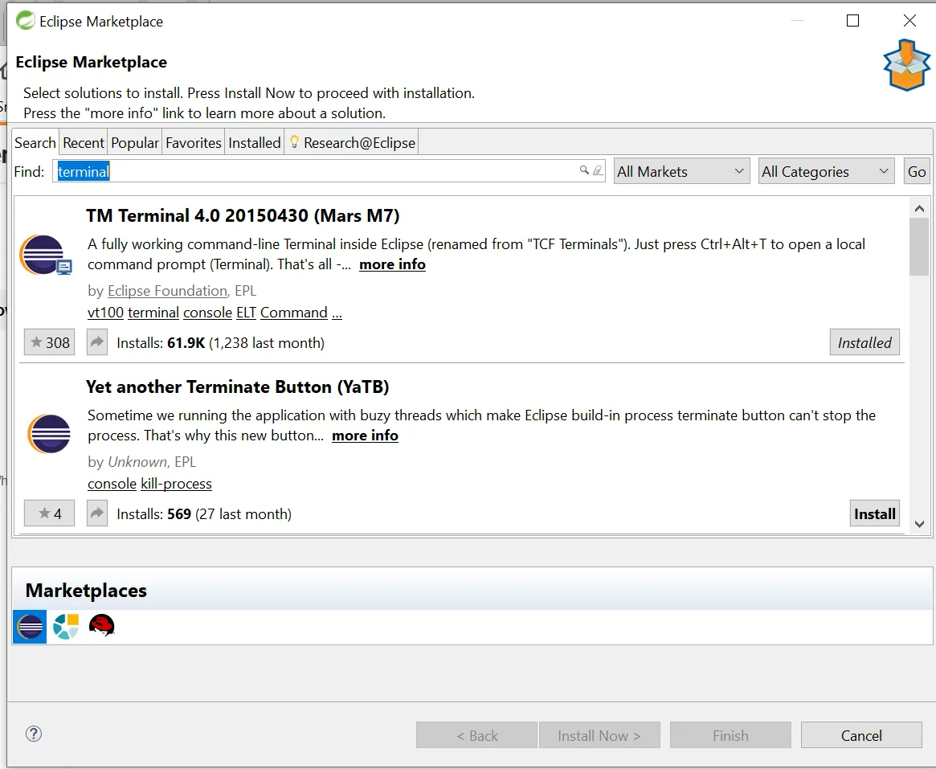This screenshot has height=769, width=936.
Task: Click the TM Terminal plugin logo icon
Action: click(x=45, y=255)
